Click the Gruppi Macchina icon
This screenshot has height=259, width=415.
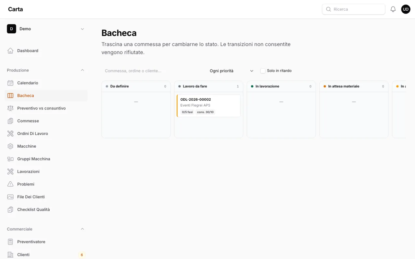pos(10,159)
